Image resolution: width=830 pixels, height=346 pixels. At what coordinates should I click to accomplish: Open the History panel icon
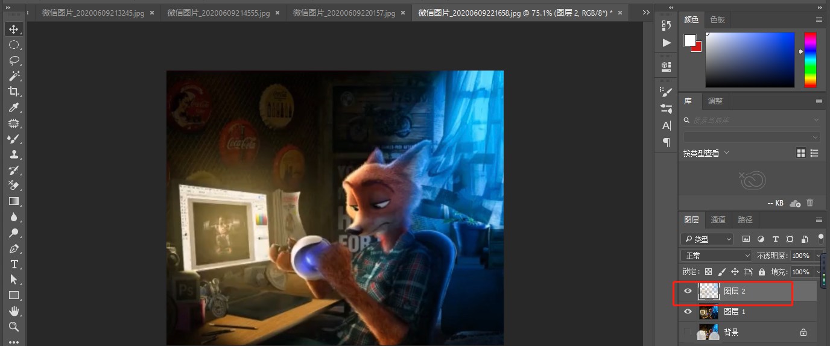click(x=667, y=25)
